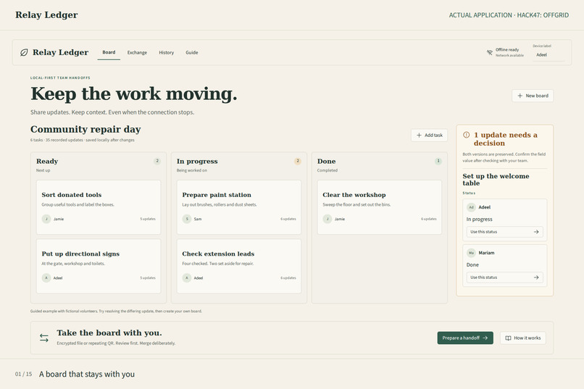The image size is (584, 389).
Task: Click the 'Take the board with you.' heading
Action: [x=109, y=332]
